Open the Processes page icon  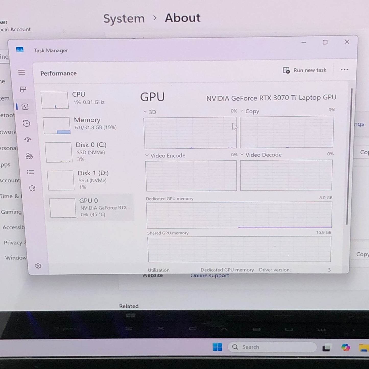point(23,89)
